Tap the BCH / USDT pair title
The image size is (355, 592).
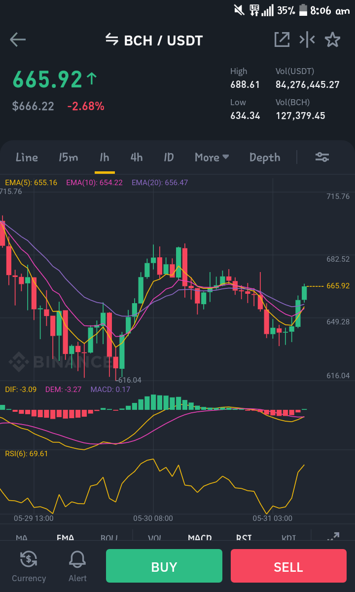coord(163,40)
